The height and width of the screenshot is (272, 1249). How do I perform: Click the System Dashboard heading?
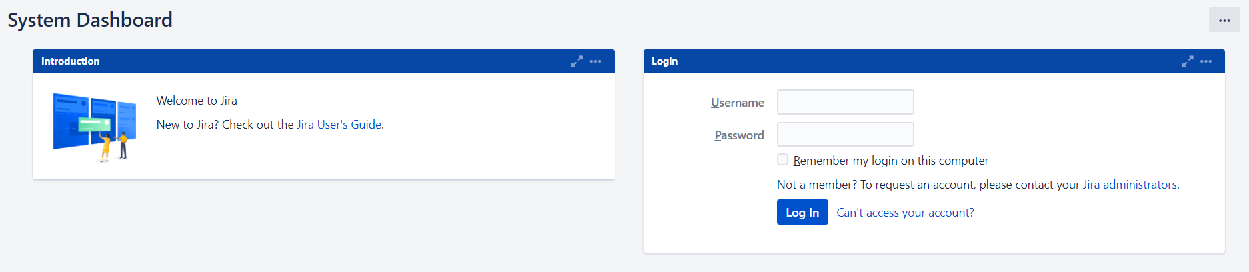(x=90, y=20)
